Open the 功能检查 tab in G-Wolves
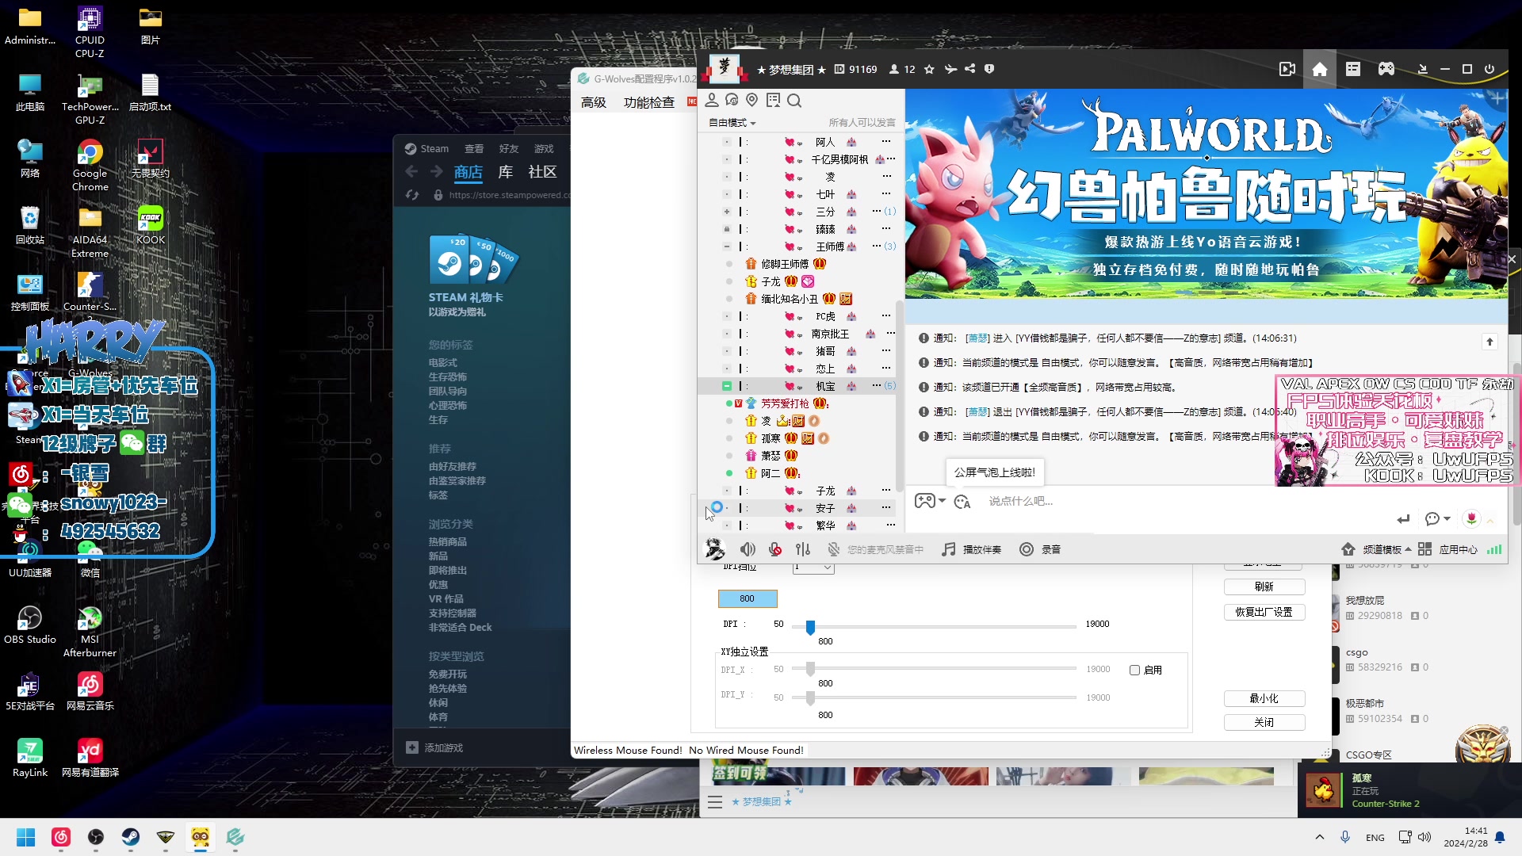This screenshot has width=1522, height=856. tap(649, 102)
